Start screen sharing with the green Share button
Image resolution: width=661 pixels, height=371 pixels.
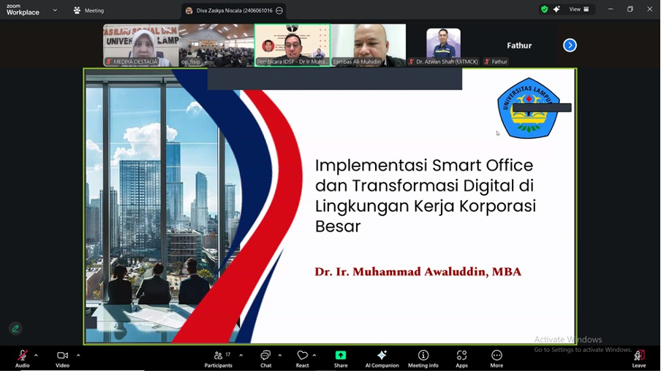coord(341,357)
